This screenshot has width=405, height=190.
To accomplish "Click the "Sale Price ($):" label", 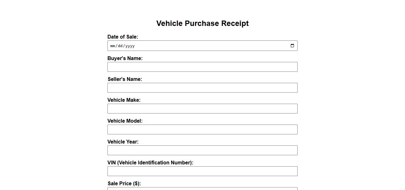I will tap(124, 184).
